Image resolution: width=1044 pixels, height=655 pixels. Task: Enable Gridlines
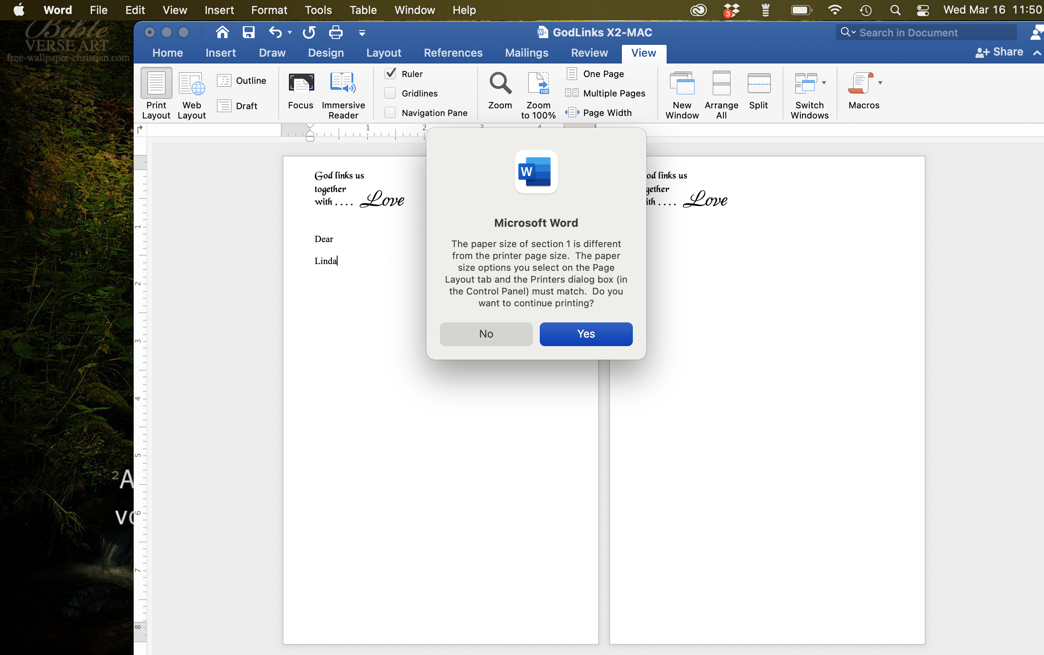click(390, 93)
